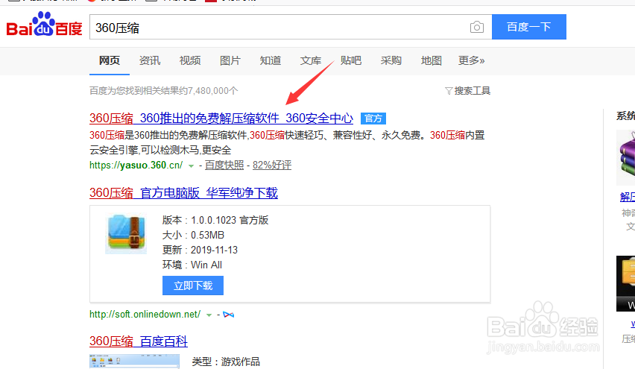Select the 网页 tab
Screen dimensions: 635x369
[x=110, y=61]
